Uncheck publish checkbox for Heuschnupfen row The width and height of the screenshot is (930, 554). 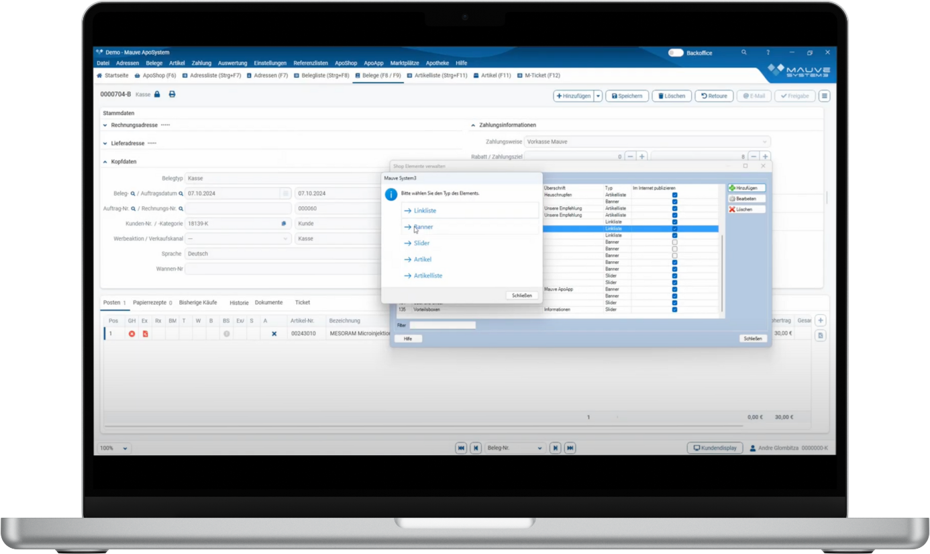pos(674,195)
